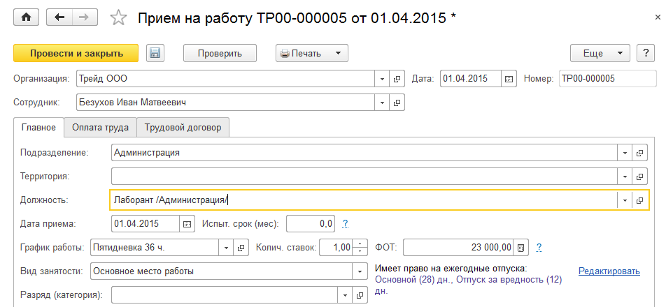Image resolution: width=666 pixels, height=307 pixels.
Task: Open Должность record via open-form icon
Action: tap(639, 200)
